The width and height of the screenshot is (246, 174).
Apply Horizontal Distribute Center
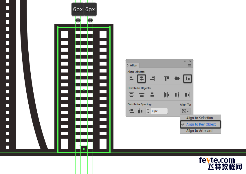(177, 95)
